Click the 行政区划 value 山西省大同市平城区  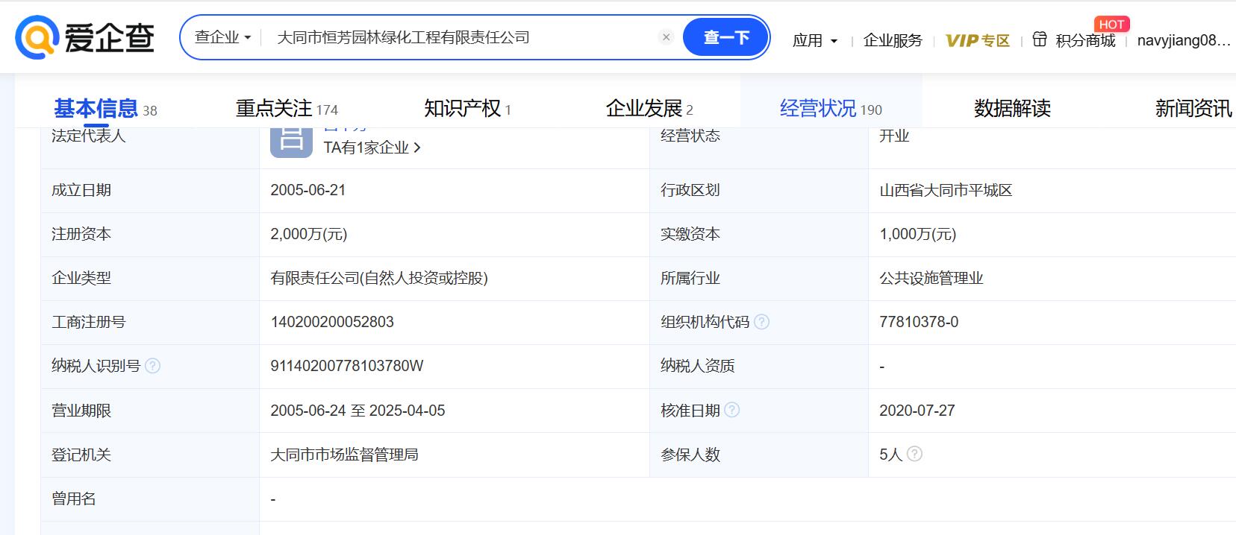946,190
